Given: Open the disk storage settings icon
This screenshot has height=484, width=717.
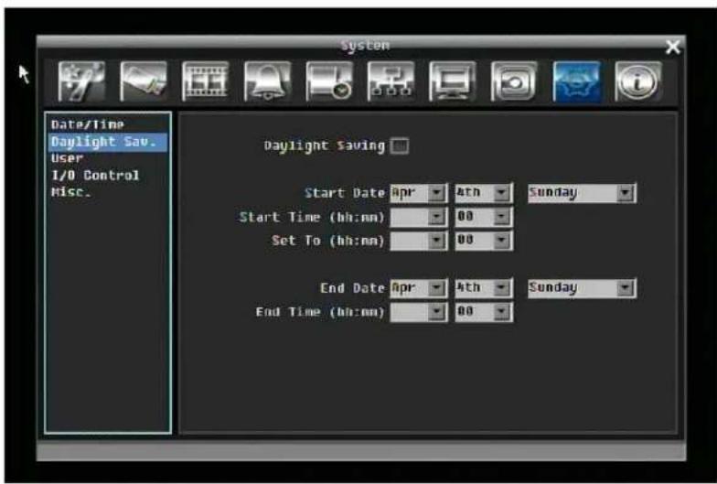Looking at the screenshot, I should point(514,81).
